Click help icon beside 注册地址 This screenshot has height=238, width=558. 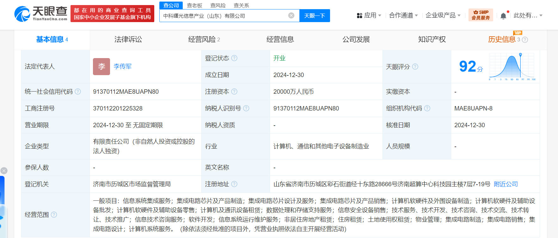point(234,184)
